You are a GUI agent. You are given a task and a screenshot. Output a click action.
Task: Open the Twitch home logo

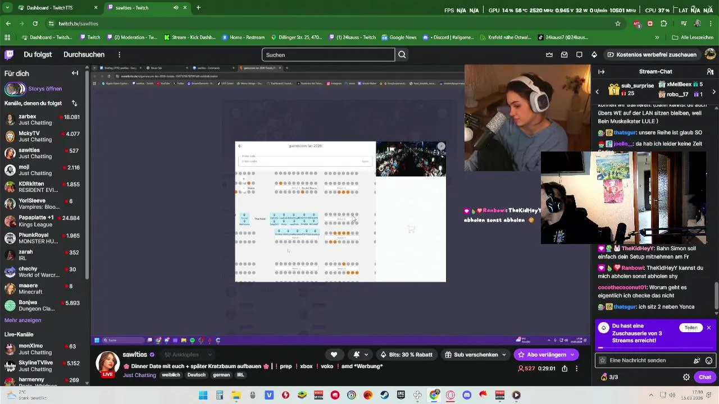(9, 54)
